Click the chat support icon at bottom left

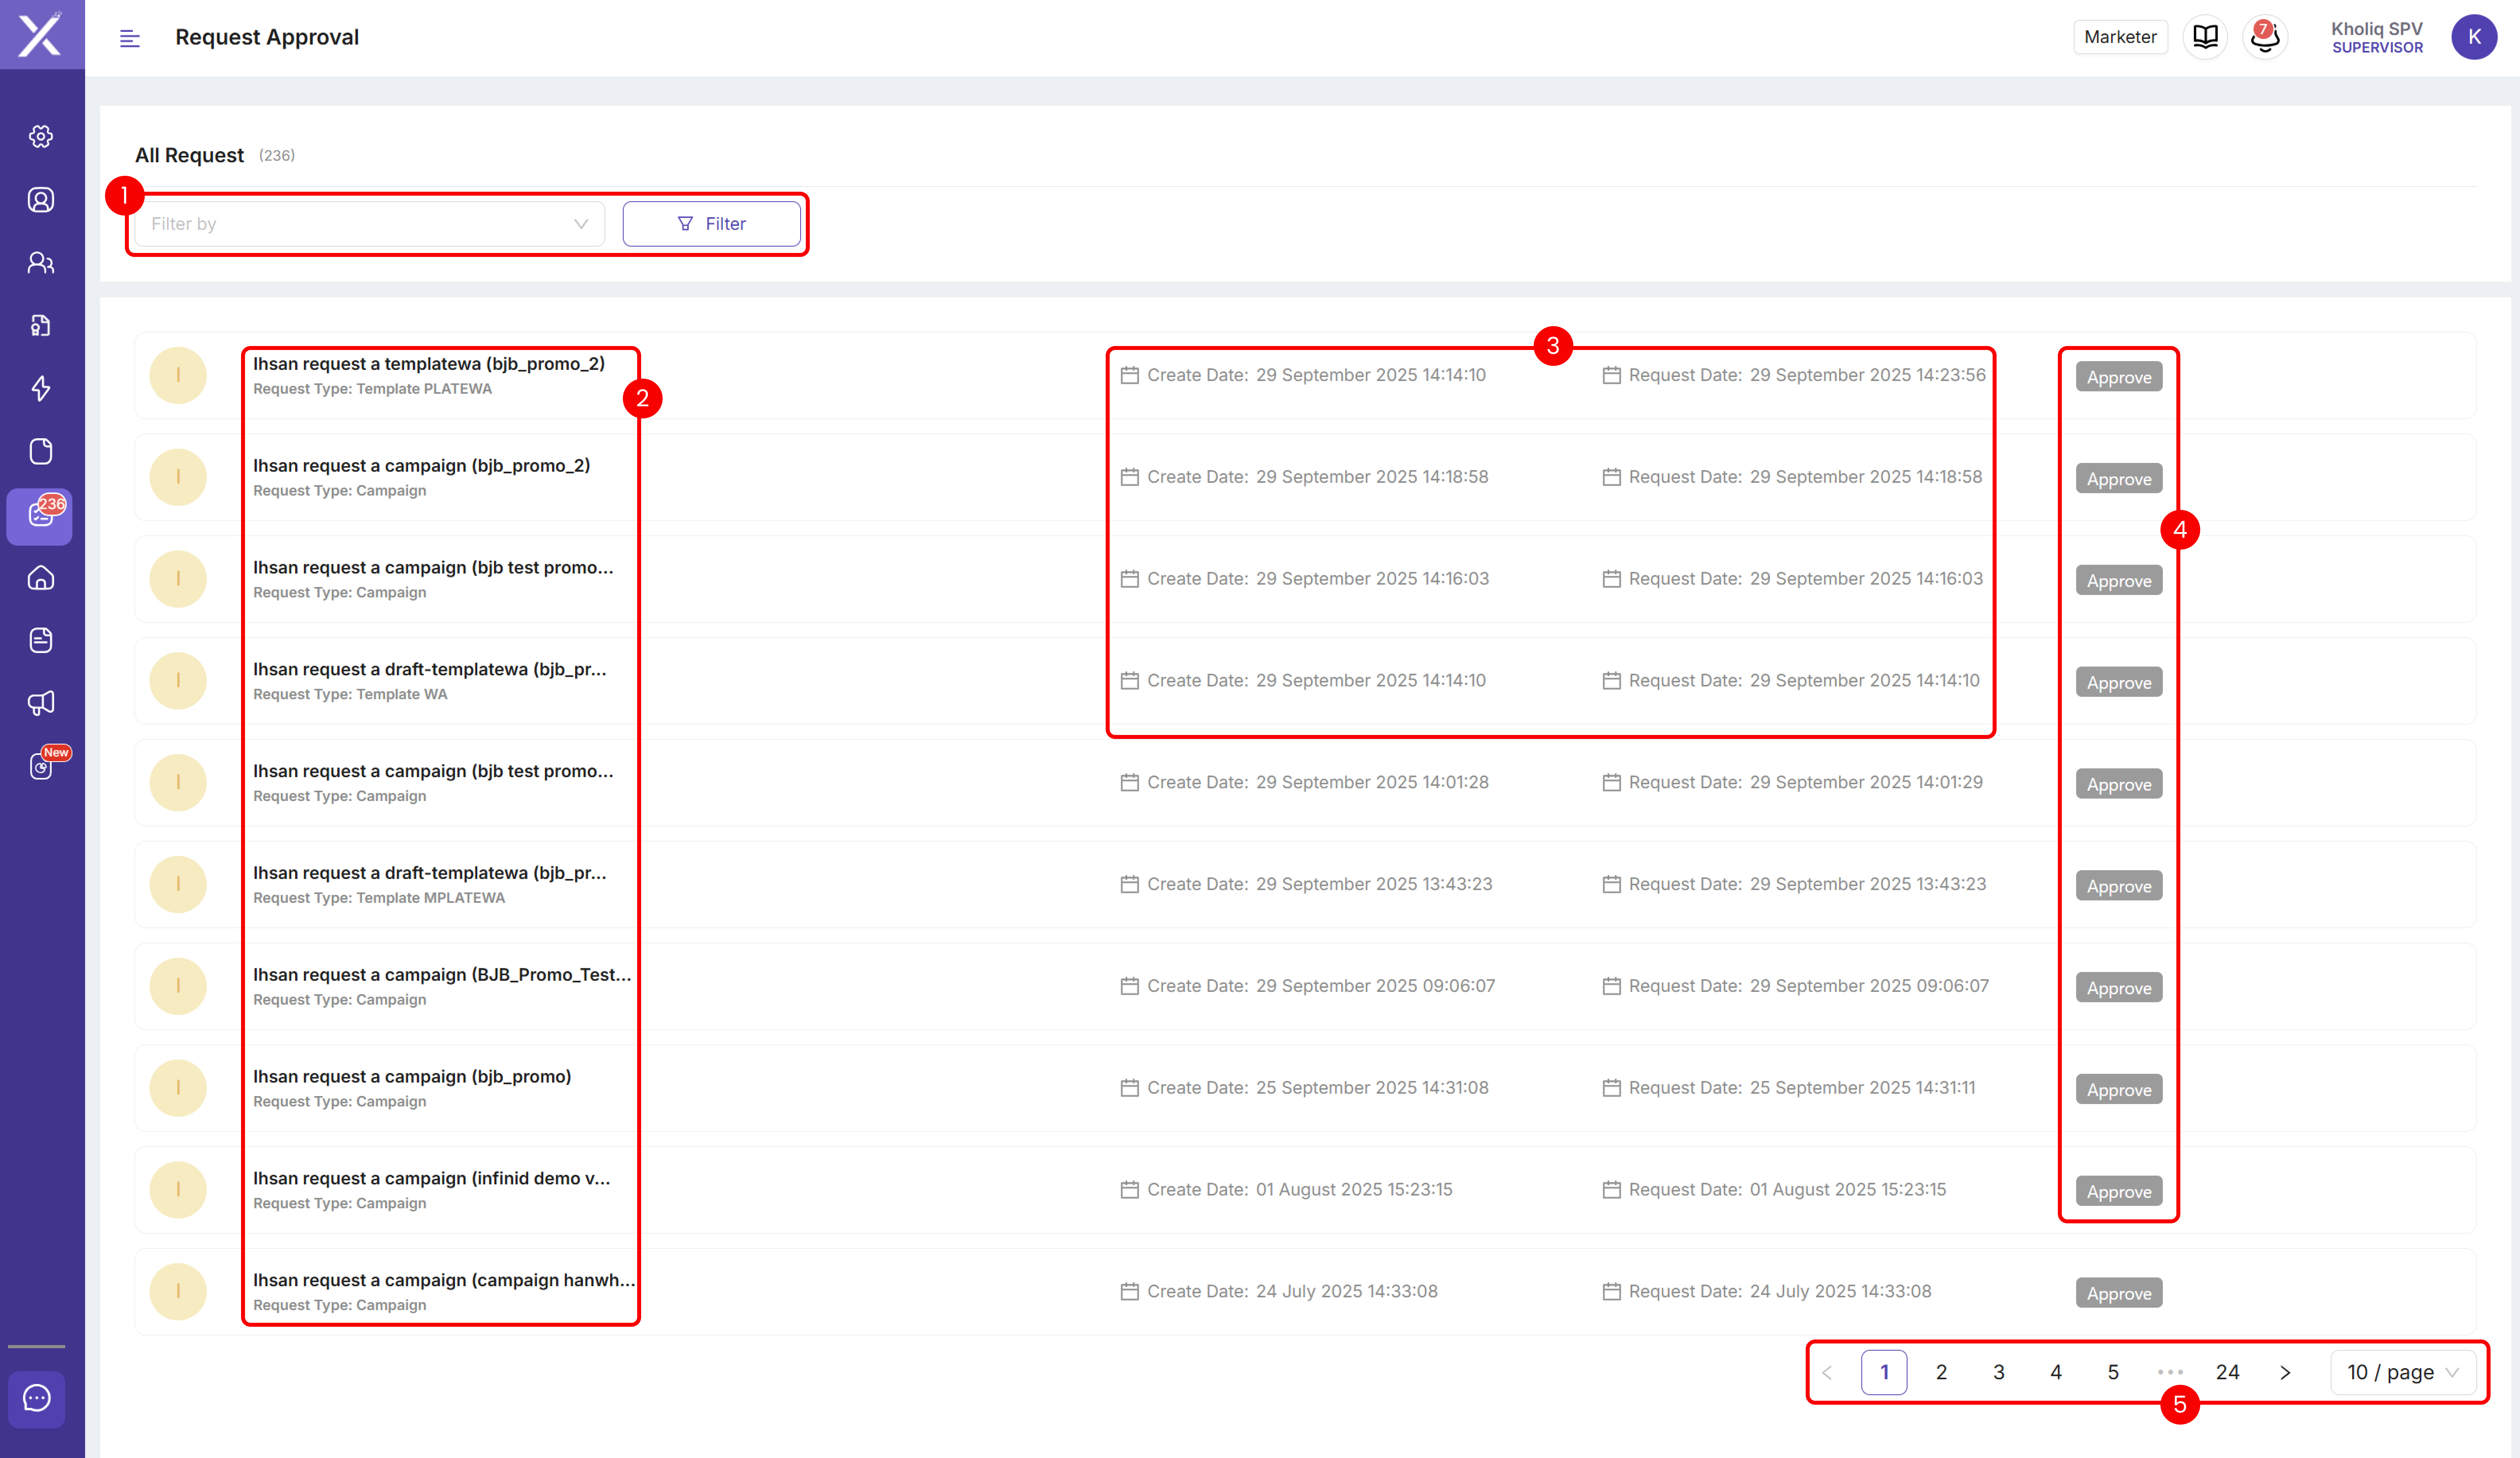pyautogui.click(x=37, y=1397)
